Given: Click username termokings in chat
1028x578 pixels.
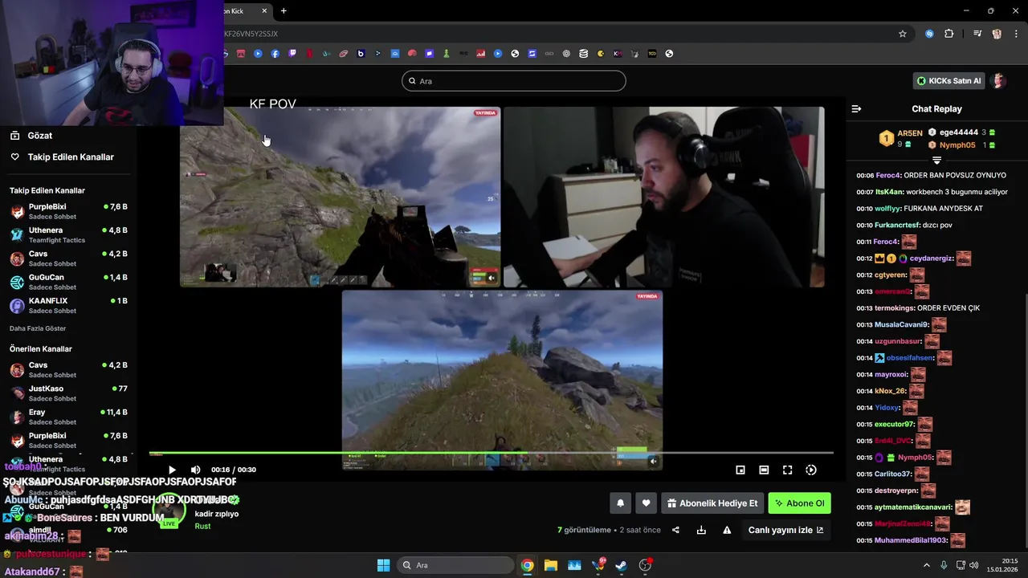Looking at the screenshot, I should click(895, 307).
